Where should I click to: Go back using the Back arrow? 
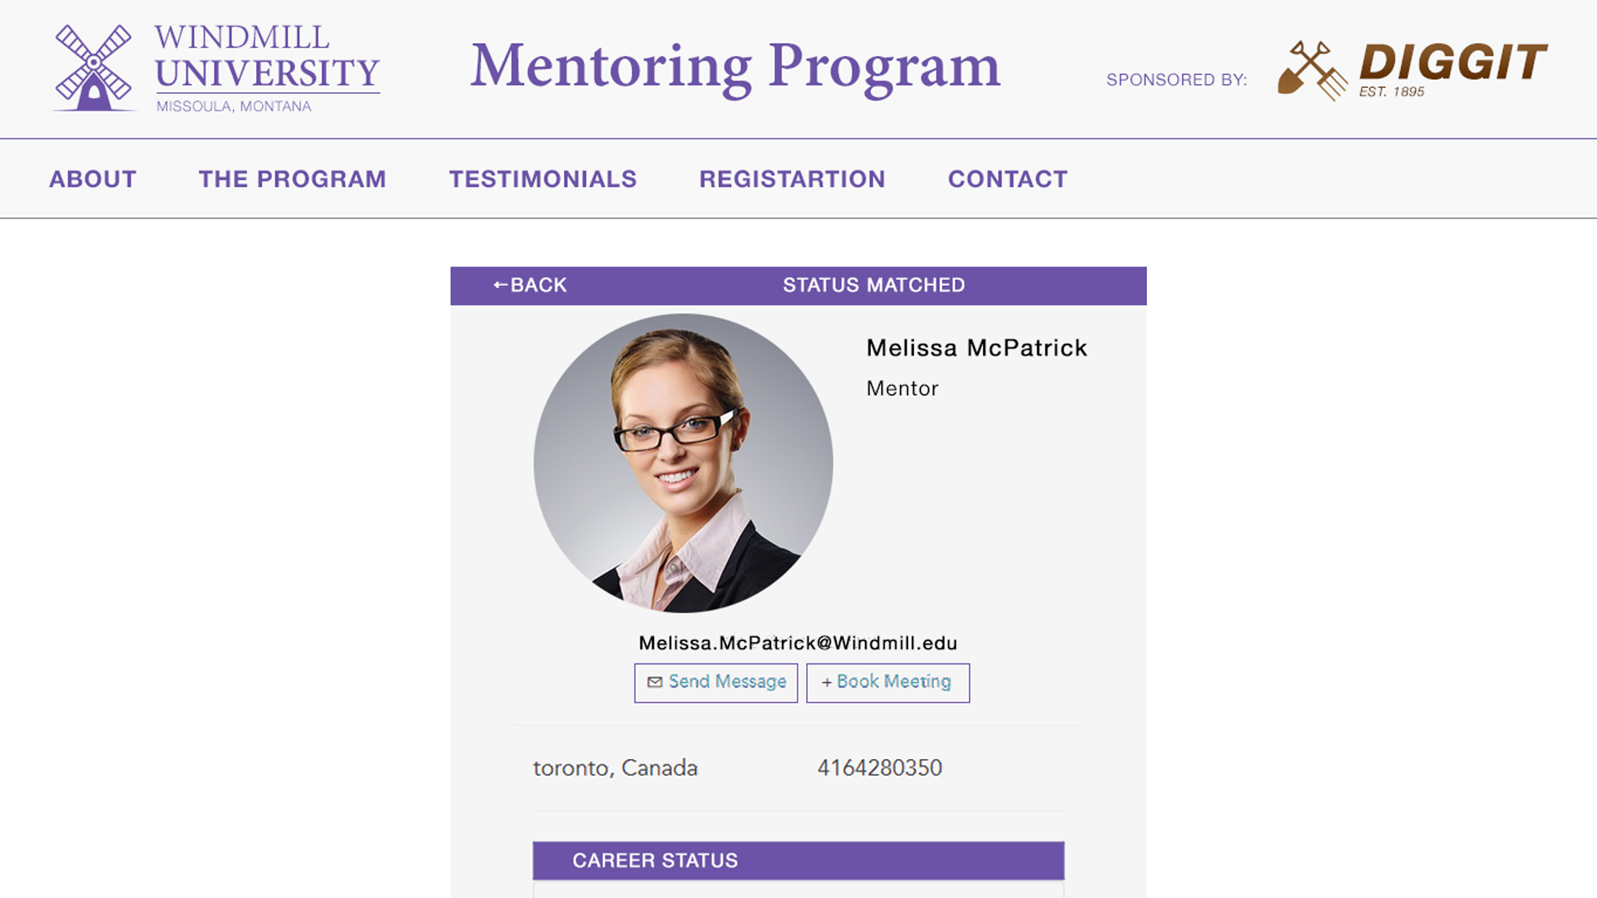coord(529,285)
